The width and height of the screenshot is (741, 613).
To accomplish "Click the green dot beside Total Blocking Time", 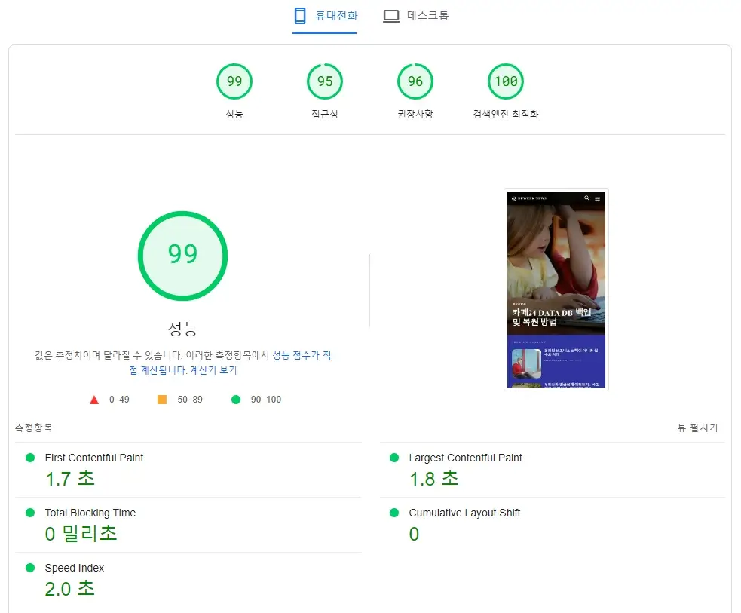I will 30,513.
